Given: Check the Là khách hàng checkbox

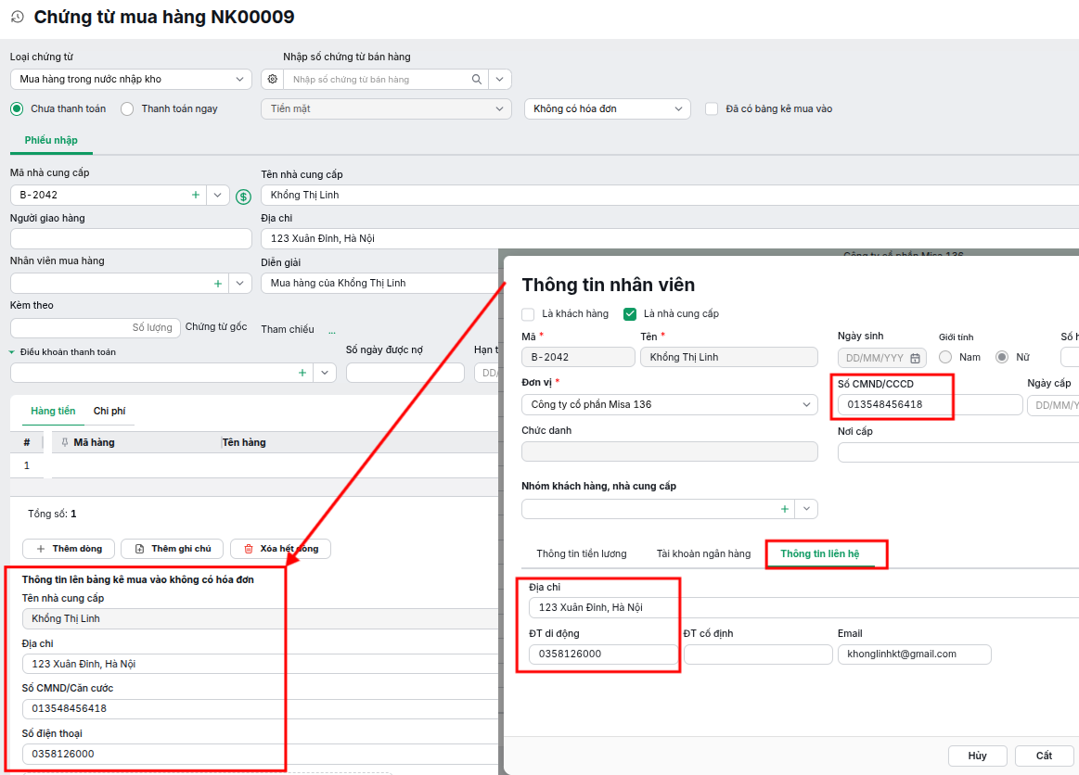Looking at the screenshot, I should [528, 314].
